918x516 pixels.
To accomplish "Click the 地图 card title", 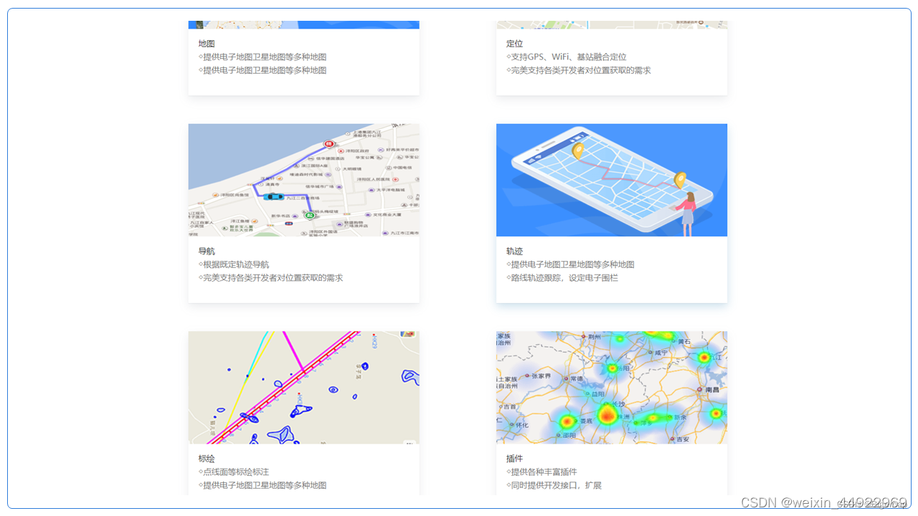I will [x=207, y=44].
